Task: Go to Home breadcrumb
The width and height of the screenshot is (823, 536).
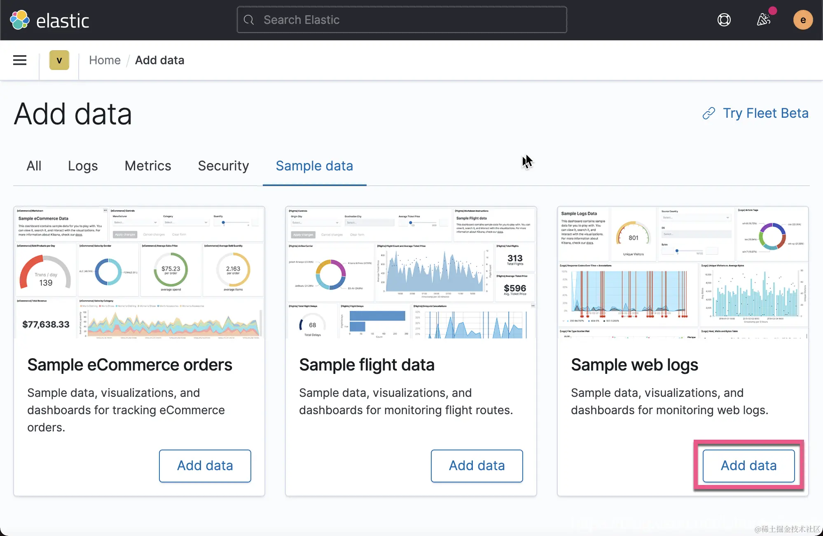Action: point(105,60)
